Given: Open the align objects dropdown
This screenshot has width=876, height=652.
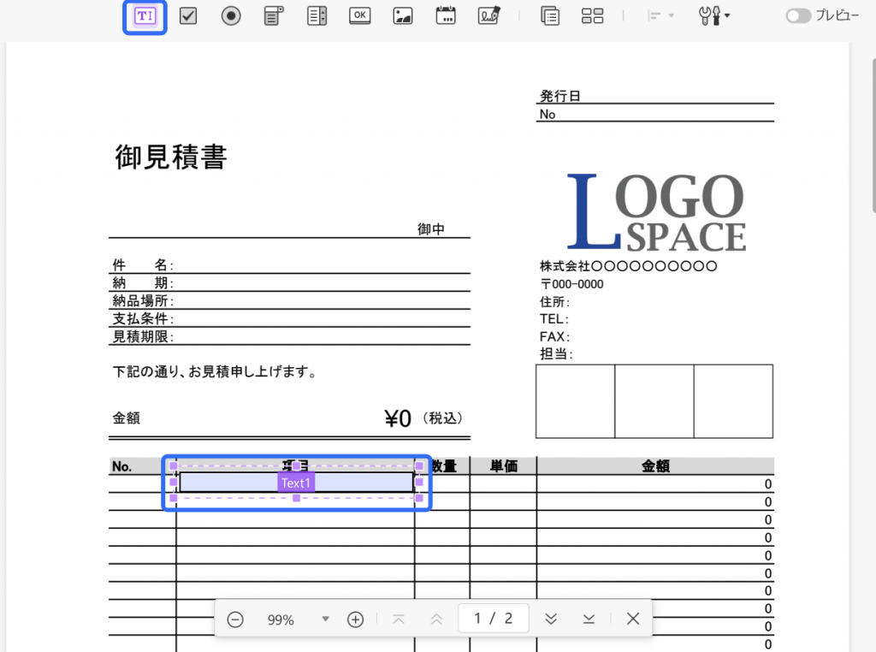Looking at the screenshot, I should coord(660,15).
